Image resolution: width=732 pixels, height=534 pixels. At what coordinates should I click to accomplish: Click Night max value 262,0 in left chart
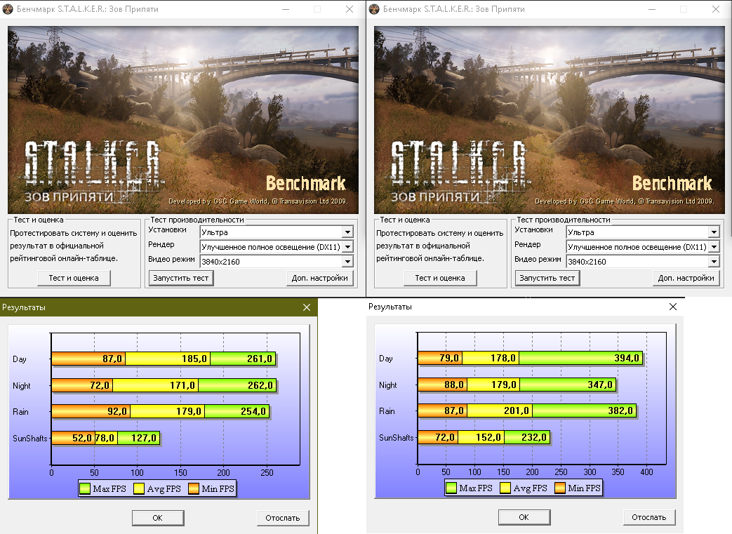[260, 385]
